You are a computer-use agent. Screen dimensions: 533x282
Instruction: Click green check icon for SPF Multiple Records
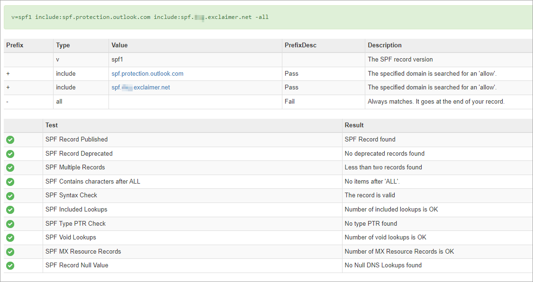(10, 167)
